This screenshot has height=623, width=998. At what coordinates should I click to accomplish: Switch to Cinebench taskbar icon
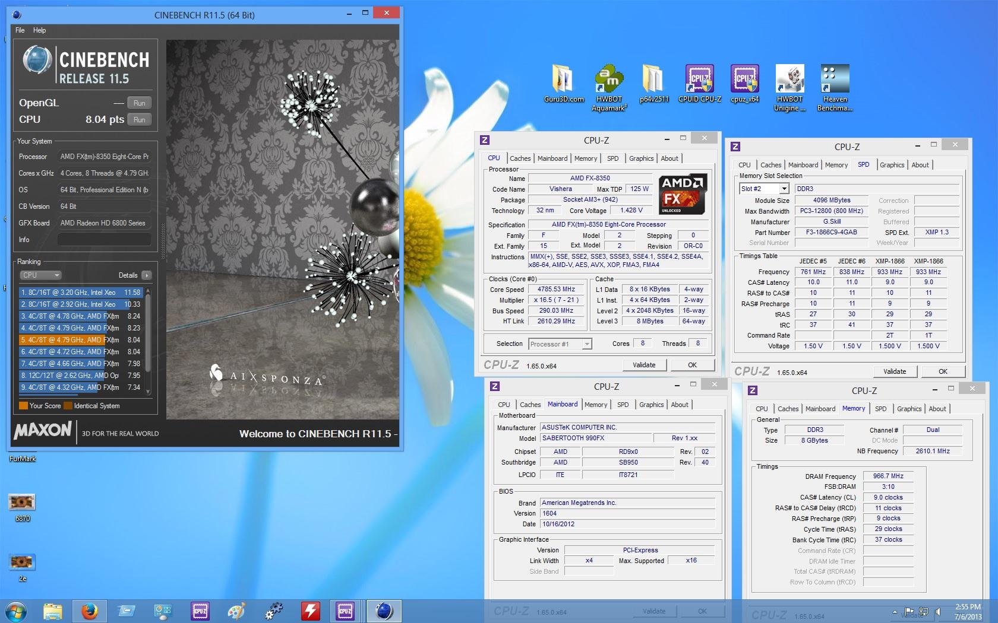pyautogui.click(x=384, y=611)
